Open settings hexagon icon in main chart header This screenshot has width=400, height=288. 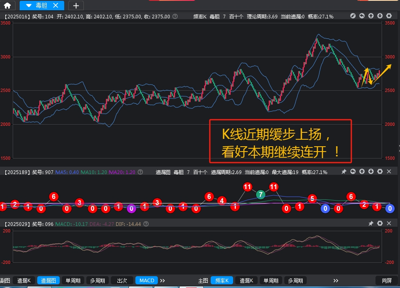coord(389,16)
